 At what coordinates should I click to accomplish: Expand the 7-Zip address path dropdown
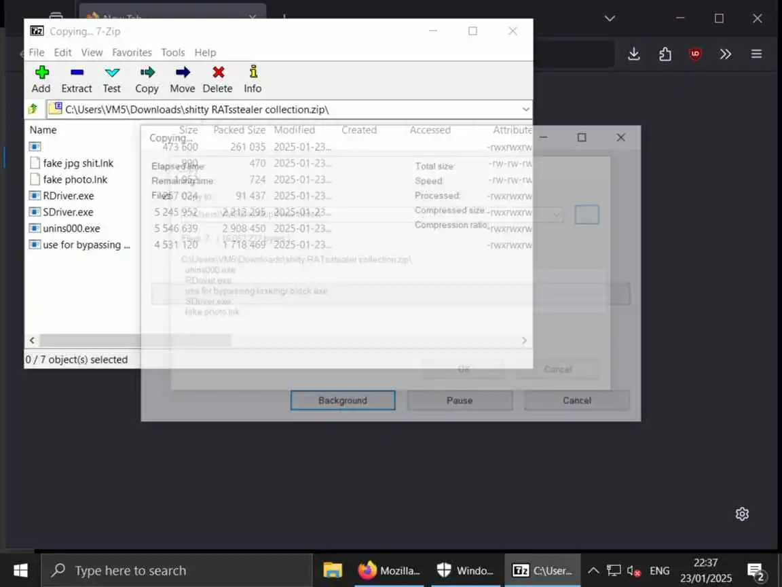(525, 109)
